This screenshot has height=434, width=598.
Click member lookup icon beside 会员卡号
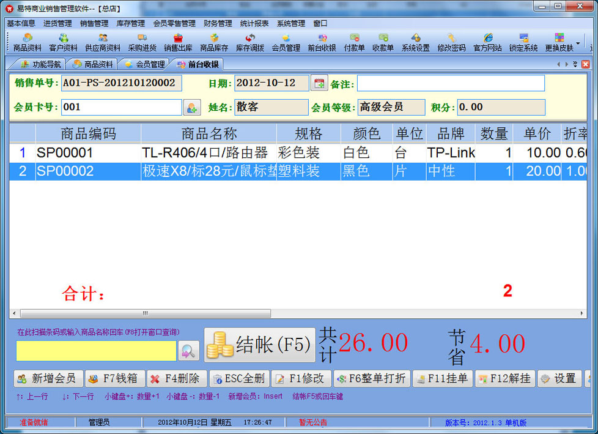191,108
